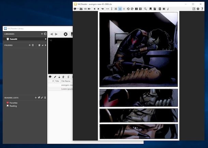Click the library forward navigation arrow
The image size is (208, 148).
[56, 34]
